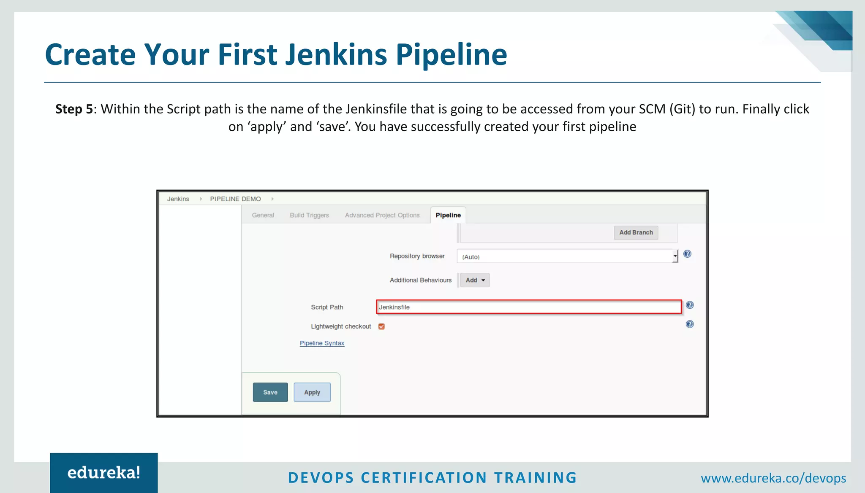
Task: Click the DEVOPS CERTIFICATION TRAINING footer text
Action: pyautogui.click(x=432, y=478)
